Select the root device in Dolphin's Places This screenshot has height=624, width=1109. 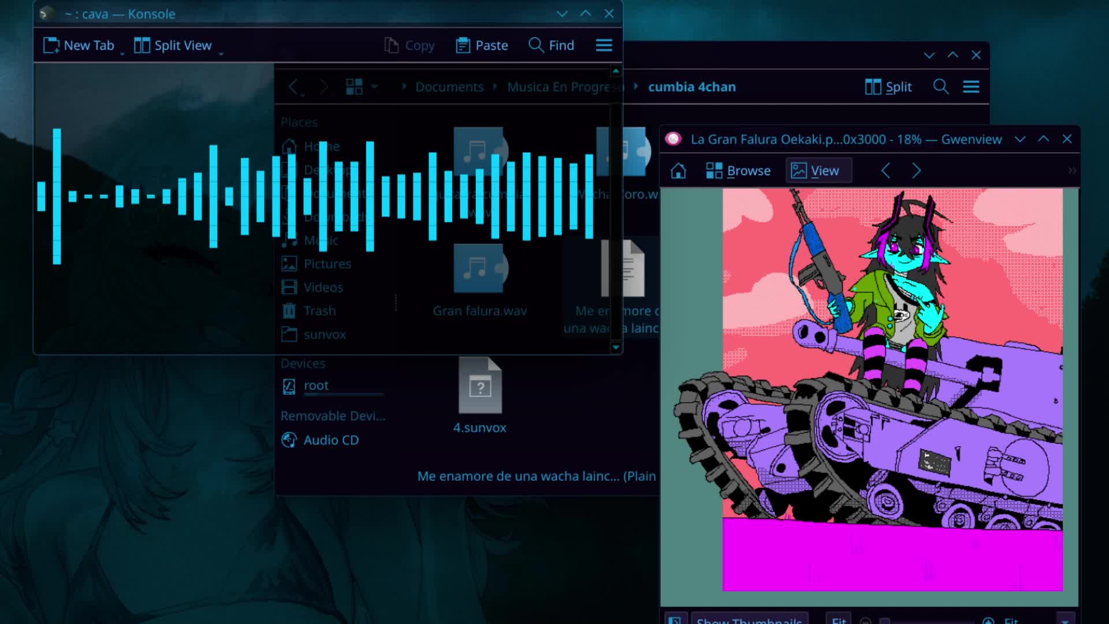click(332, 385)
